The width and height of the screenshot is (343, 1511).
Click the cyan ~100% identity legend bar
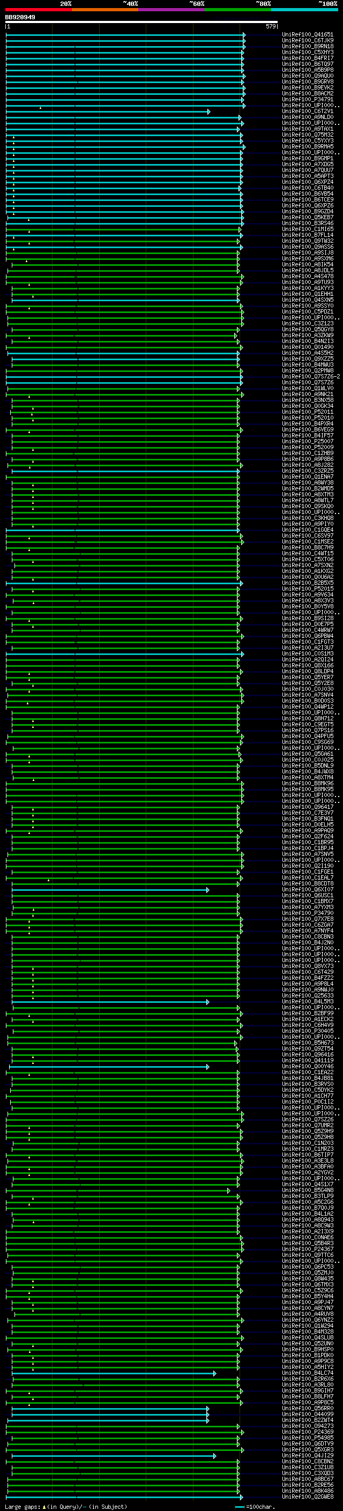(x=304, y=10)
